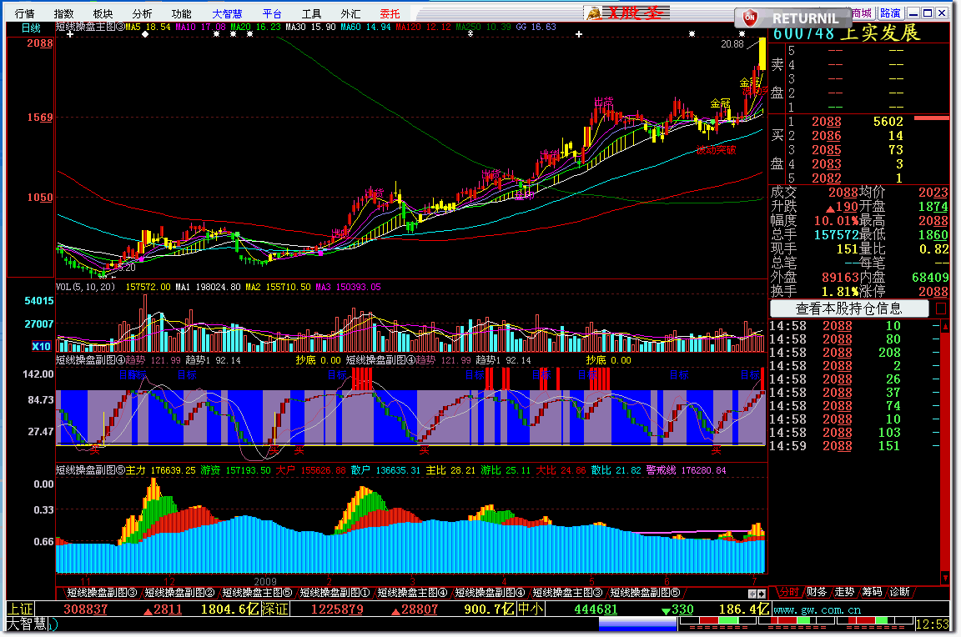The height and width of the screenshot is (637, 961).
Task: Click the 短线操盘副图⑤主力 indicator title
Action: [x=100, y=469]
